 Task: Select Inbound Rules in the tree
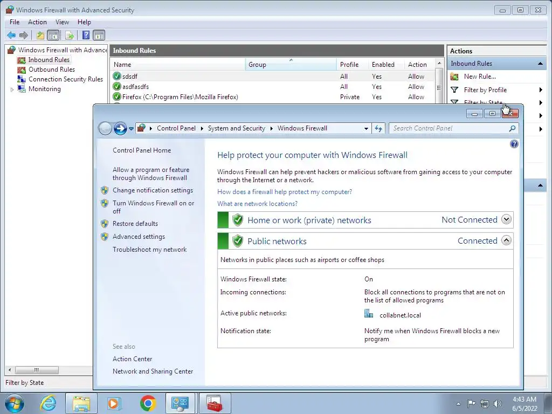[49, 60]
